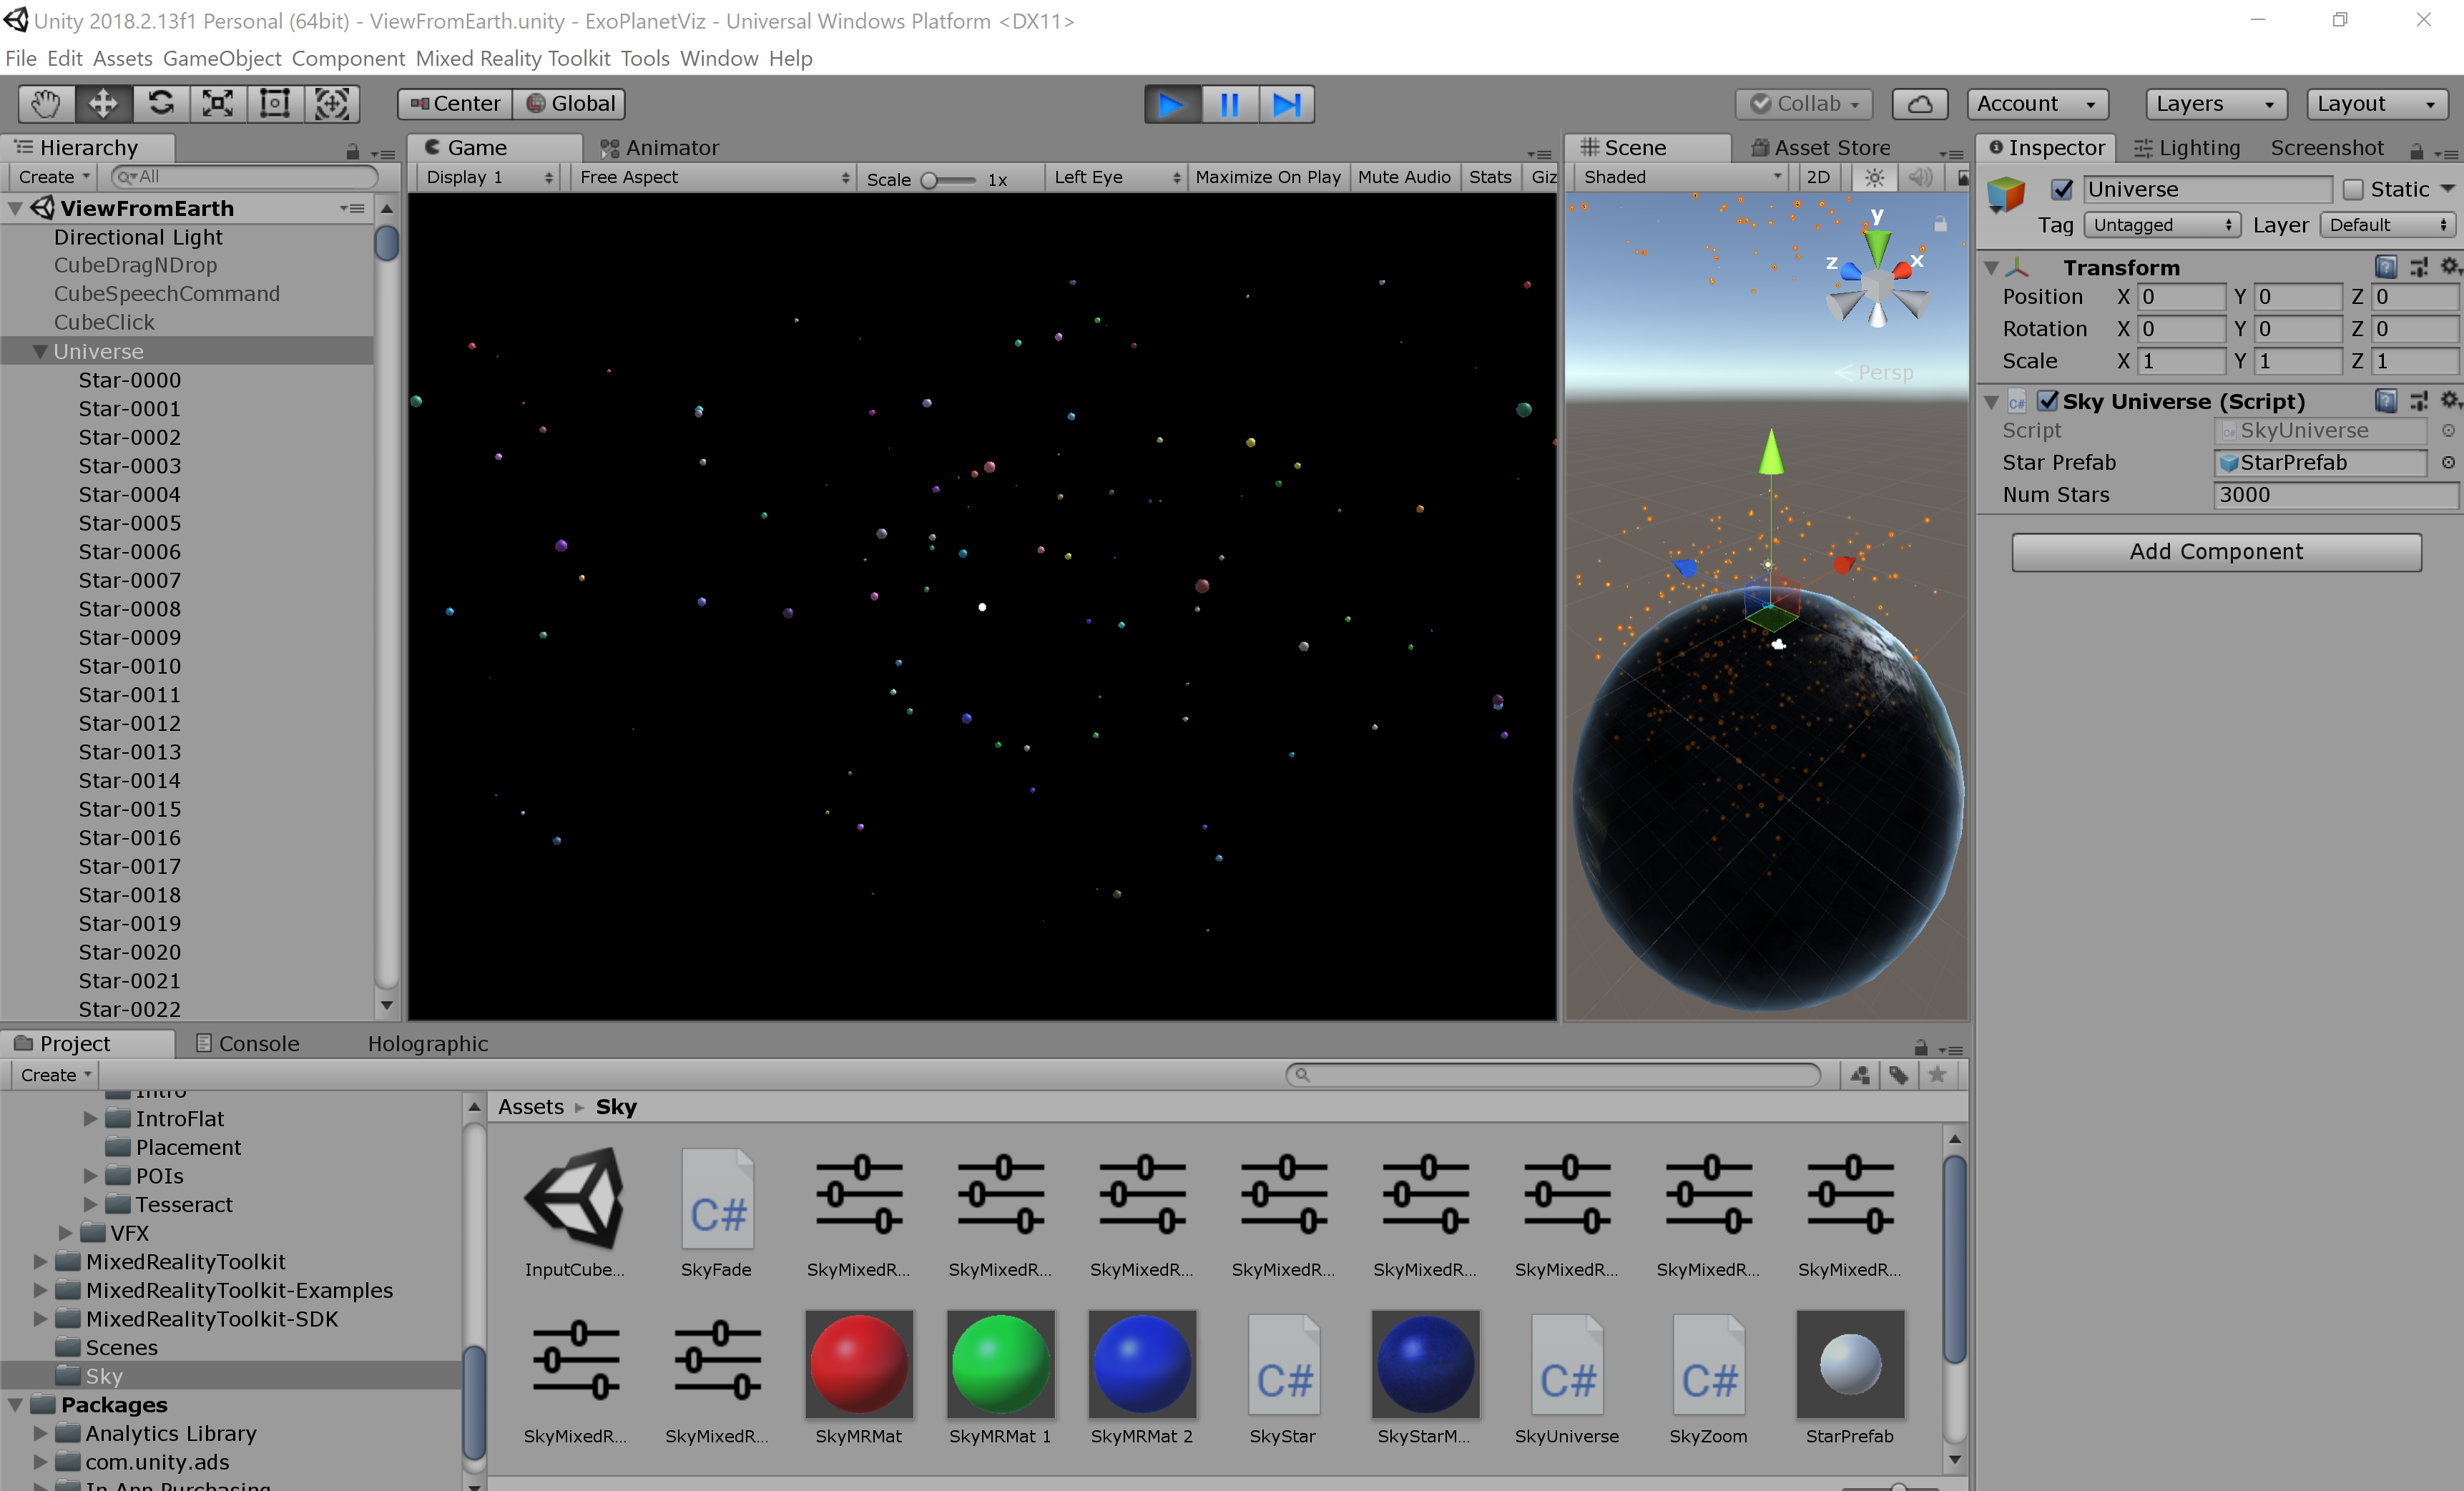The width and height of the screenshot is (2464, 1491).
Task: Select the Hand tool
Action: (x=45, y=104)
